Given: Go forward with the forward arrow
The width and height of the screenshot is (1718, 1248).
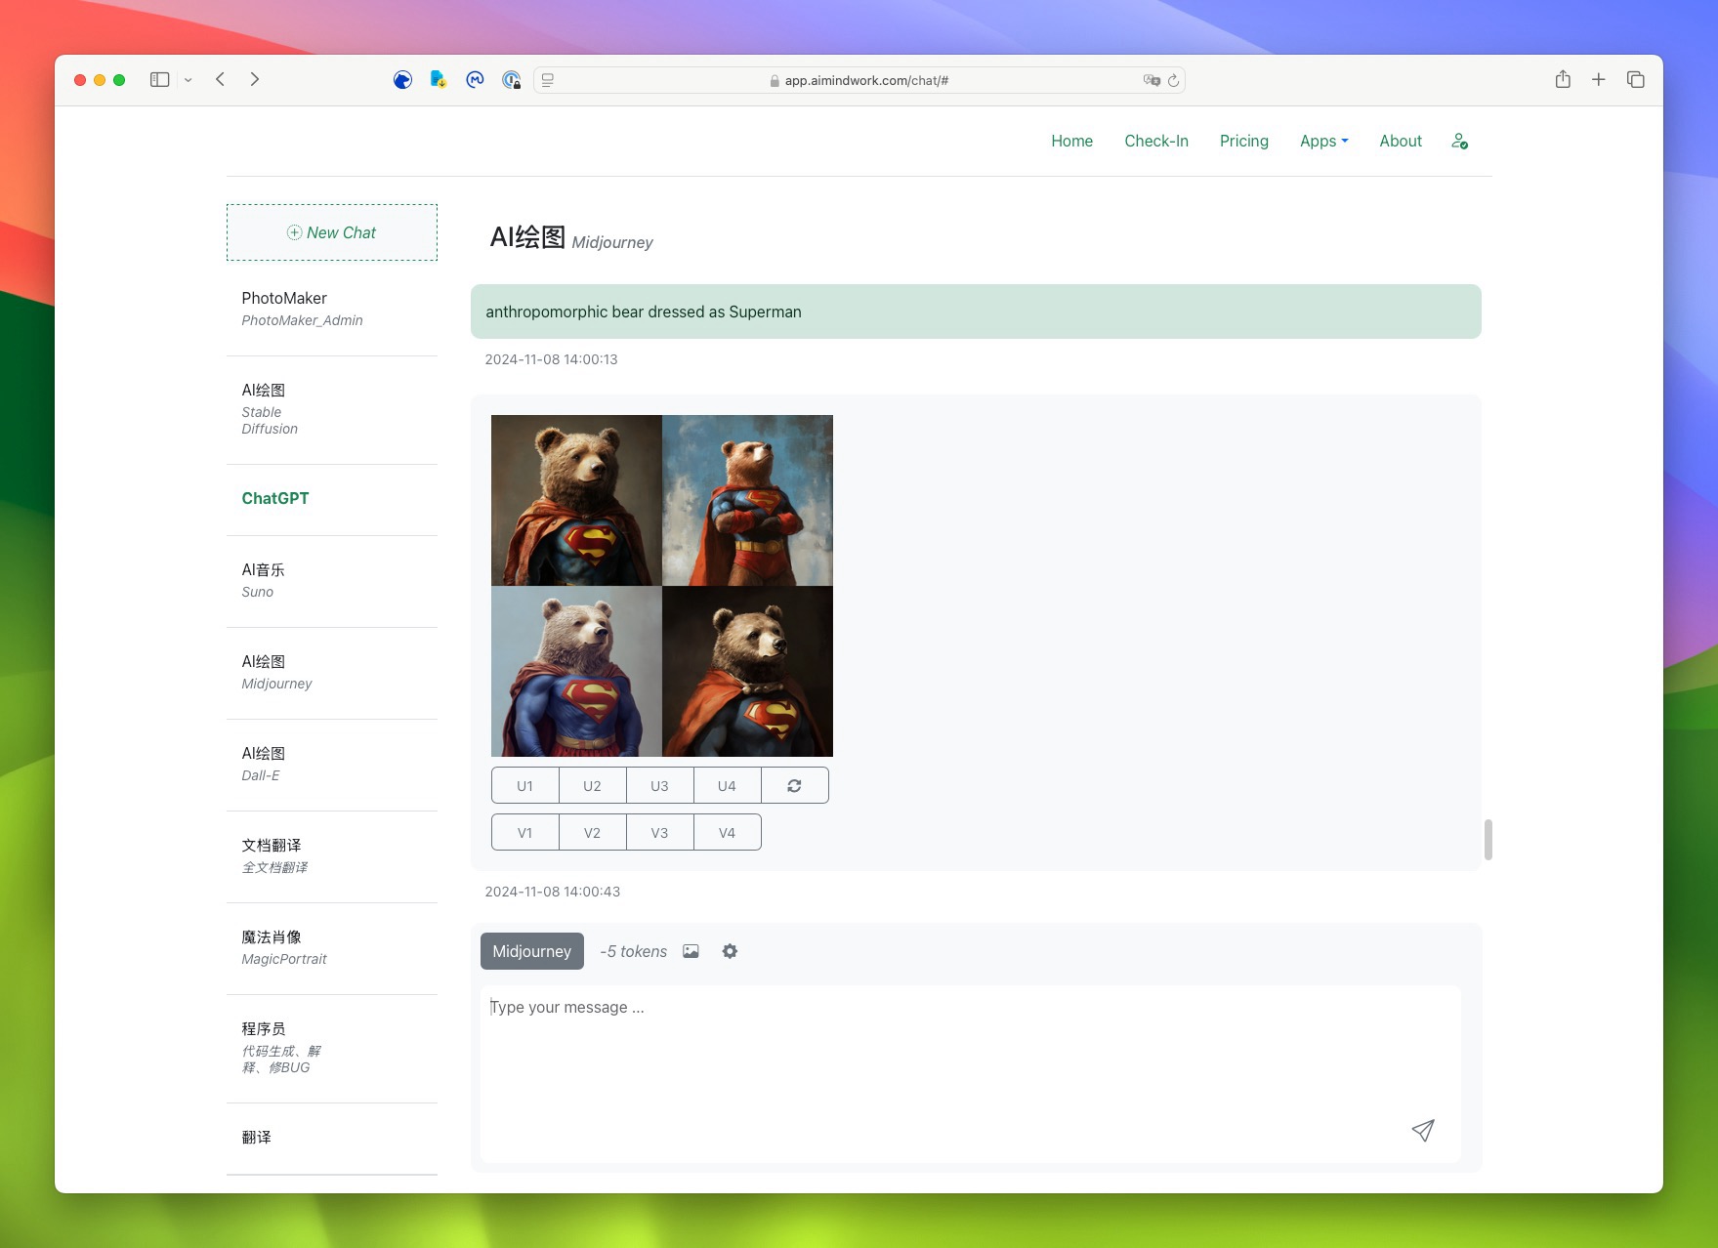Looking at the screenshot, I should (x=255, y=79).
